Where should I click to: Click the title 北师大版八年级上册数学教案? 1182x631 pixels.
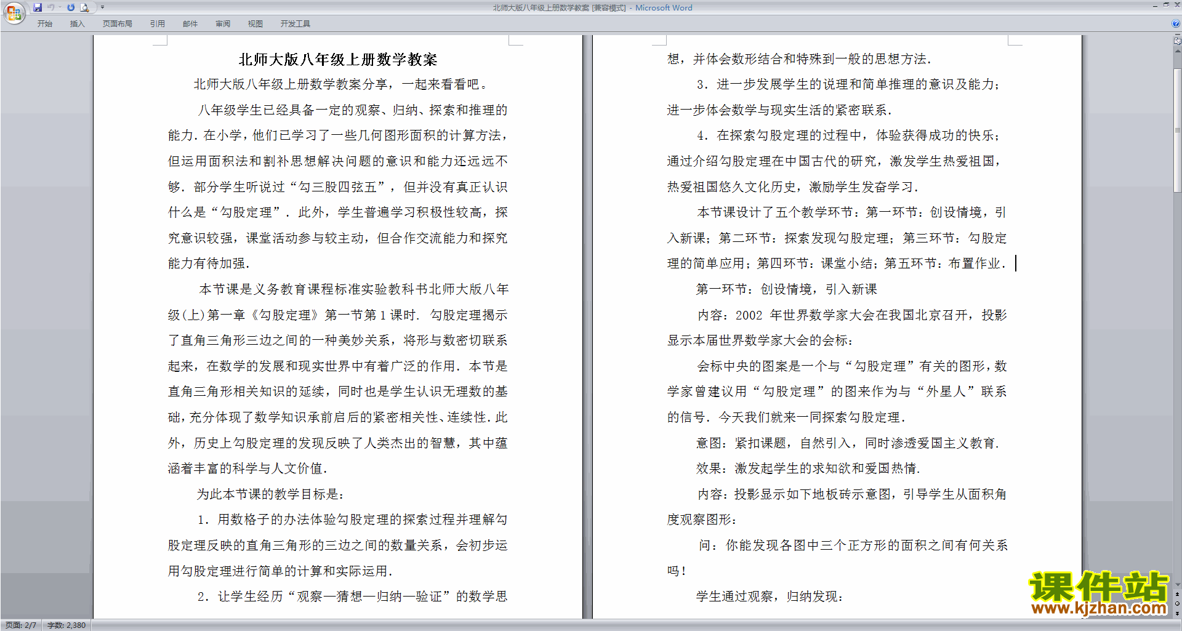(x=338, y=60)
